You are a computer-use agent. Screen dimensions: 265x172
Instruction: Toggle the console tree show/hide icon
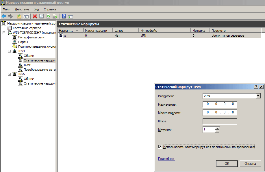pos(26,16)
